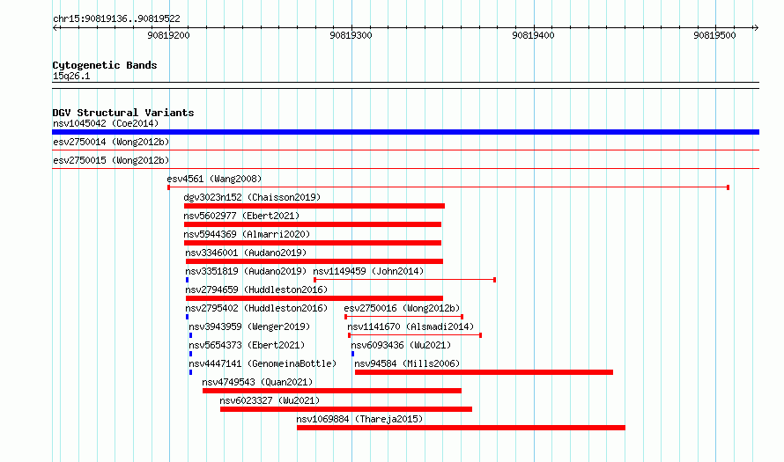The height and width of the screenshot is (462, 784).
Task: Click the nsv1069884 (Thareja2015) red bar
Action: pos(461,428)
